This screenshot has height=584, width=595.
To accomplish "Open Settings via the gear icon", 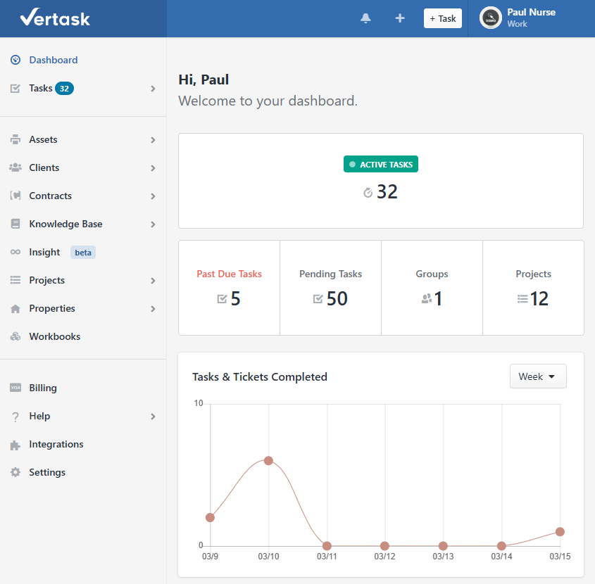I will click(x=14, y=472).
